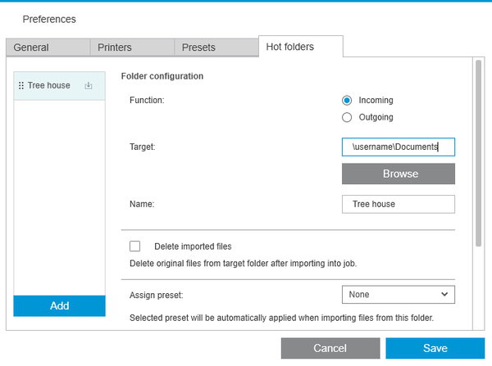Click the Selected preset description text

coord(281,318)
